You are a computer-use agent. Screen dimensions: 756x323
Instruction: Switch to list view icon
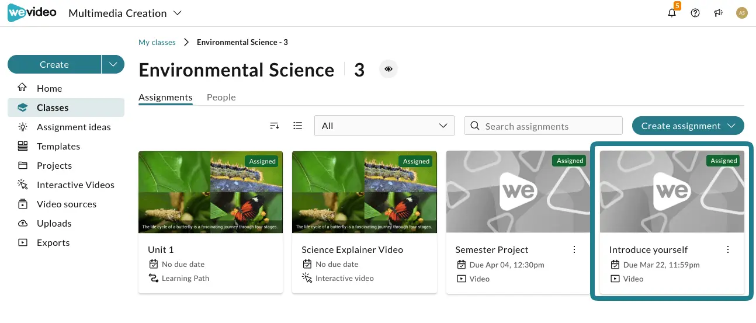(298, 126)
